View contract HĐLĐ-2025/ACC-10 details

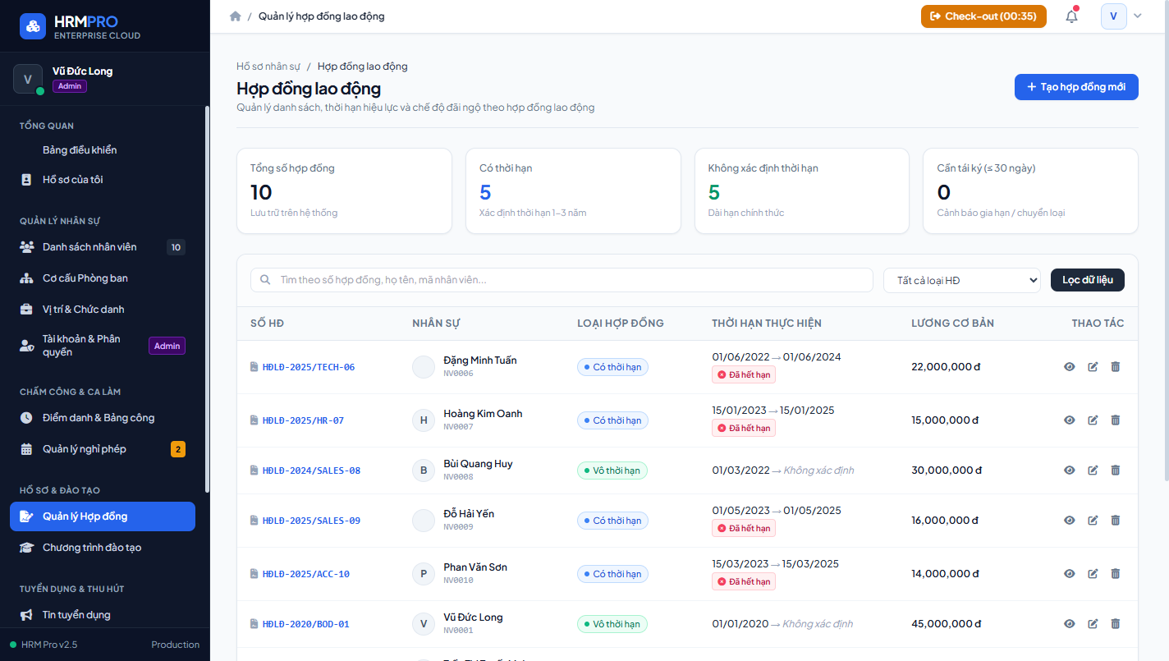pyautogui.click(x=1070, y=574)
